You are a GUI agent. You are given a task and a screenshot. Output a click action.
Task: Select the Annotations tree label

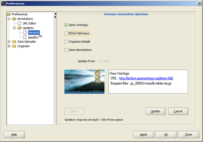25,19
